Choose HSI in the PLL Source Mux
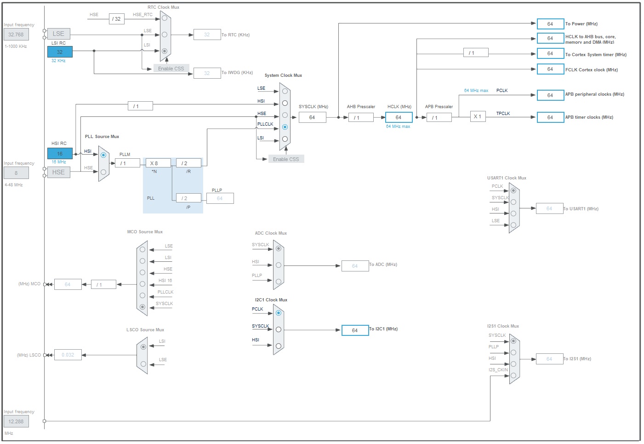The width and height of the screenshot is (644, 444). (x=103, y=155)
